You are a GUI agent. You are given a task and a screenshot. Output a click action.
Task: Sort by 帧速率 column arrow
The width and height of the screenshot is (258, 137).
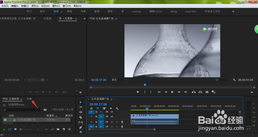tap(56, 116)
